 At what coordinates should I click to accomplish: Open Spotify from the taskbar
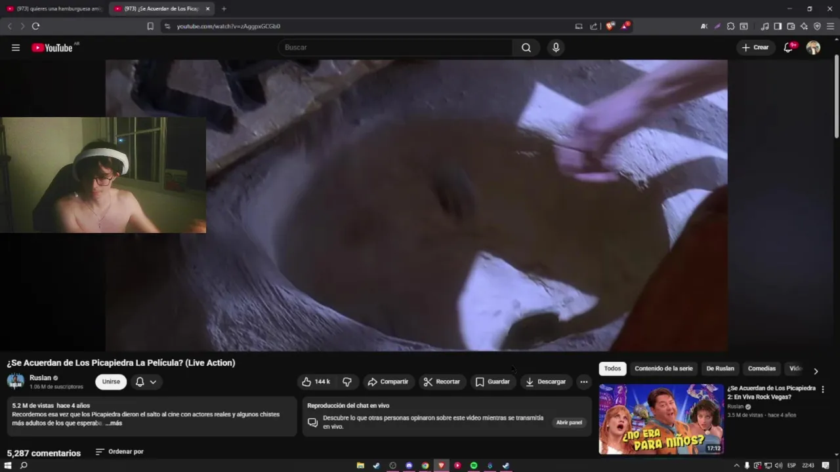tap(474, 465)
